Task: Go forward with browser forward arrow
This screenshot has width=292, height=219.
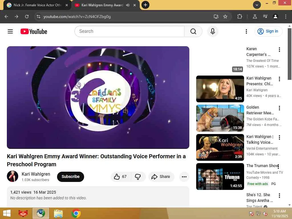Action: pyautogui.click(x=17, y=17)
